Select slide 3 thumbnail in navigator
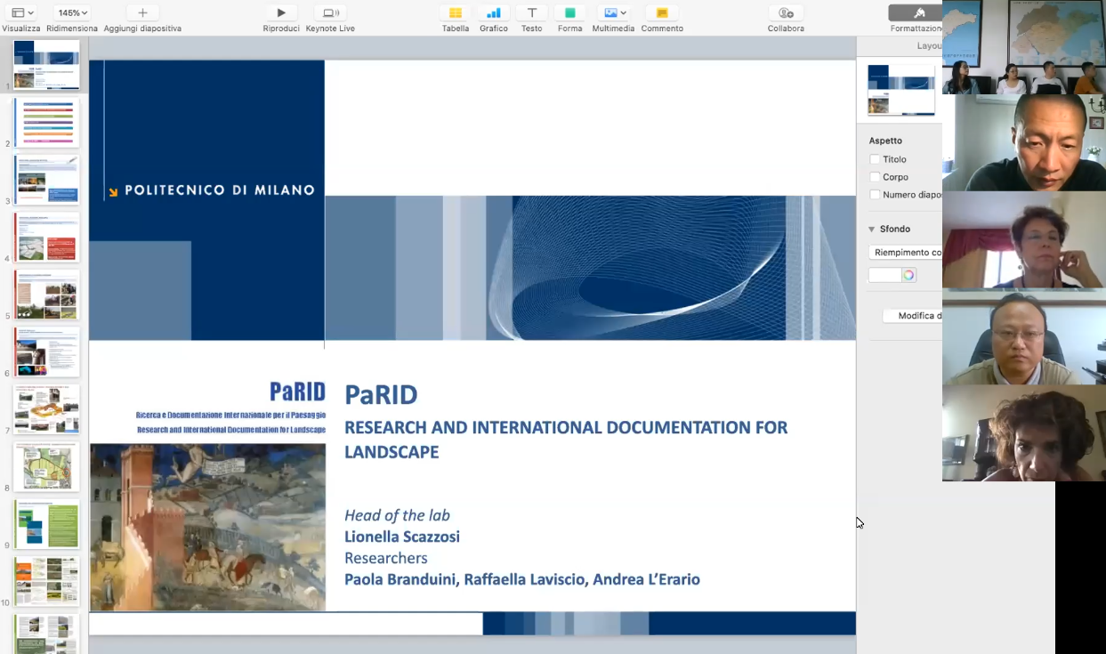 click(x=46, y=179)
